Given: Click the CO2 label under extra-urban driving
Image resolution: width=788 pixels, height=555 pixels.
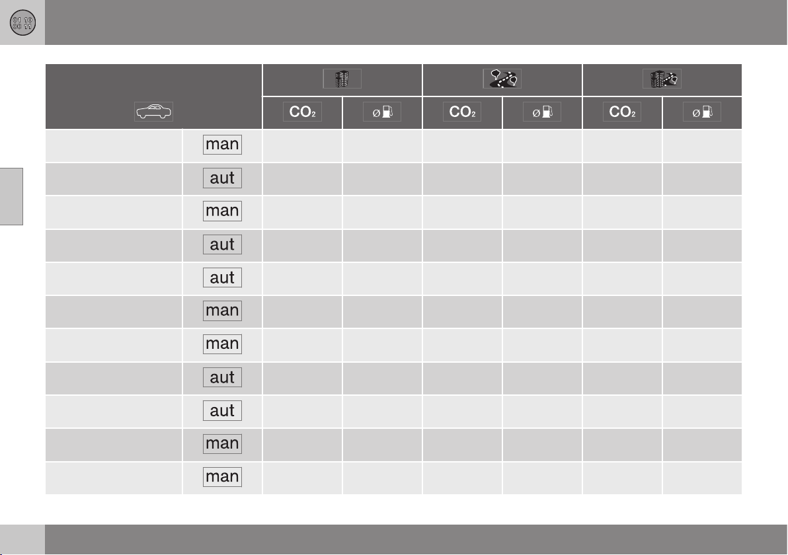Looking at the screenshot, I should click(462, 112).
